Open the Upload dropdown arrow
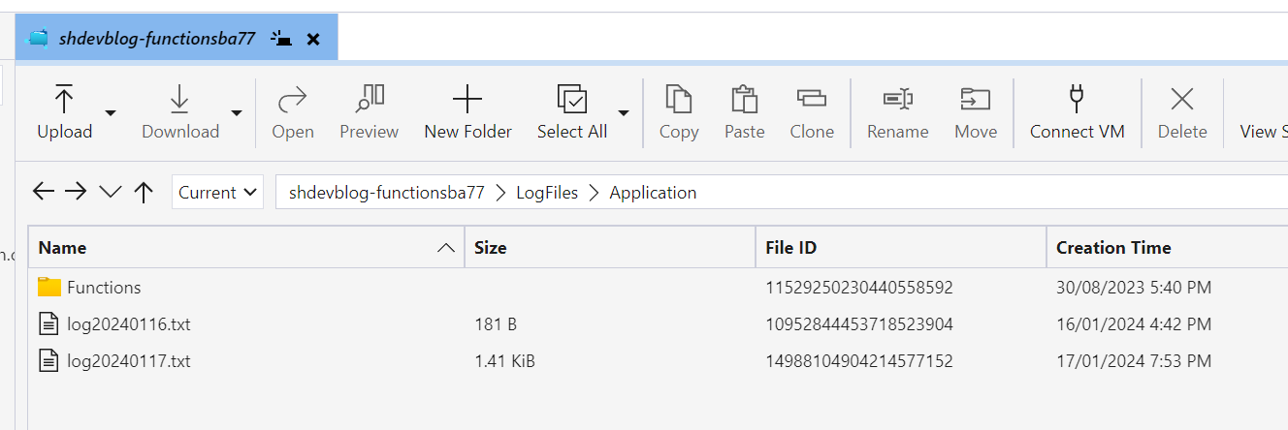This screenshot has height=430, width=1288. 111,112
